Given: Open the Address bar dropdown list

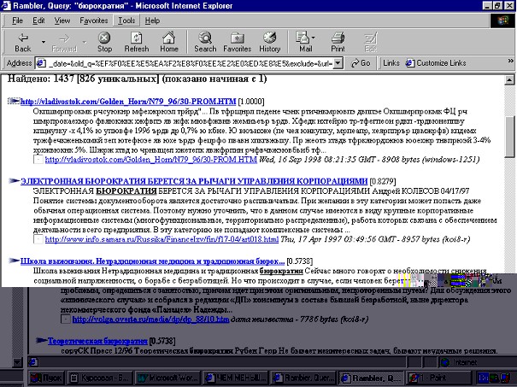Looking at the screenshot, I should (338, 63).
